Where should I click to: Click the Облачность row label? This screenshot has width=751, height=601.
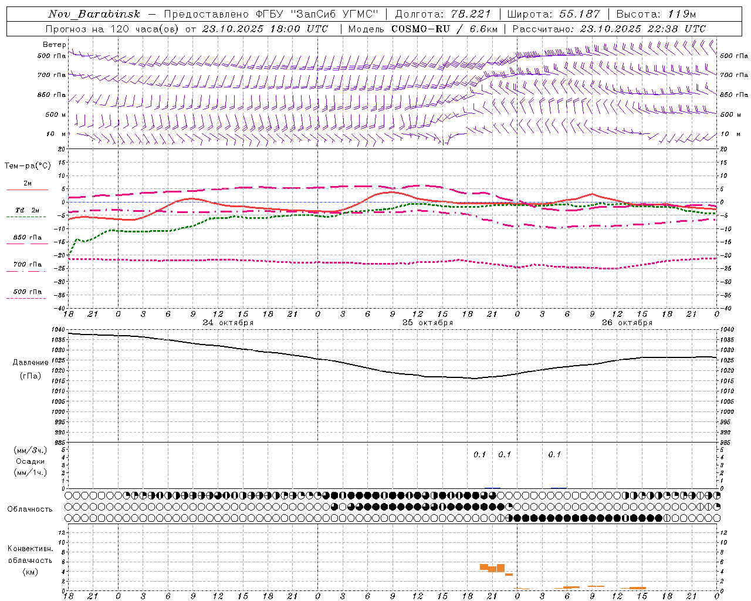pos(30,509)
